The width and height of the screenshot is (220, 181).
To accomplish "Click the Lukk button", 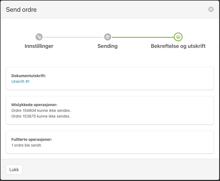I will [14, 169].
